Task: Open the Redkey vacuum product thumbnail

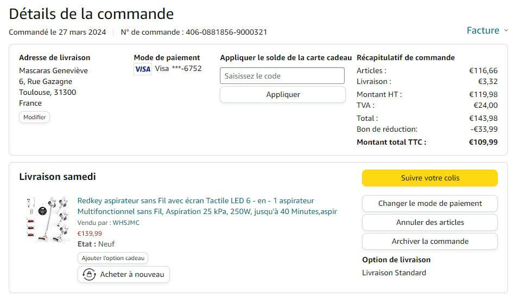Action: coord(47,220)
